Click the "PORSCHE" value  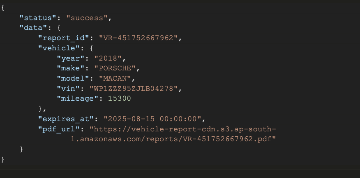117,68
